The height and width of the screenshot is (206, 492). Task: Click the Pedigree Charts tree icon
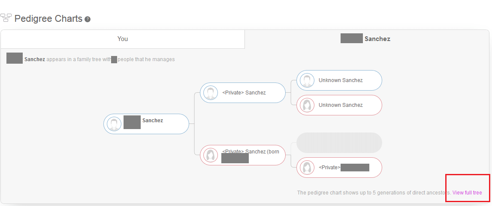[6, 18]
